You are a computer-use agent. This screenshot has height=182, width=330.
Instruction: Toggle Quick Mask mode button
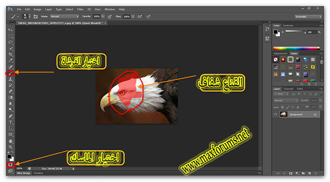(x=10, y=165)
